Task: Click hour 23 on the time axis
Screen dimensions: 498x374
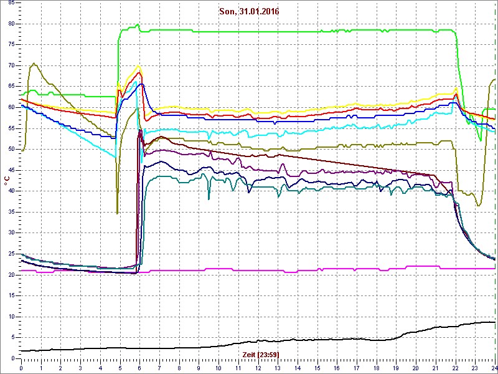Action: (476, 367)
